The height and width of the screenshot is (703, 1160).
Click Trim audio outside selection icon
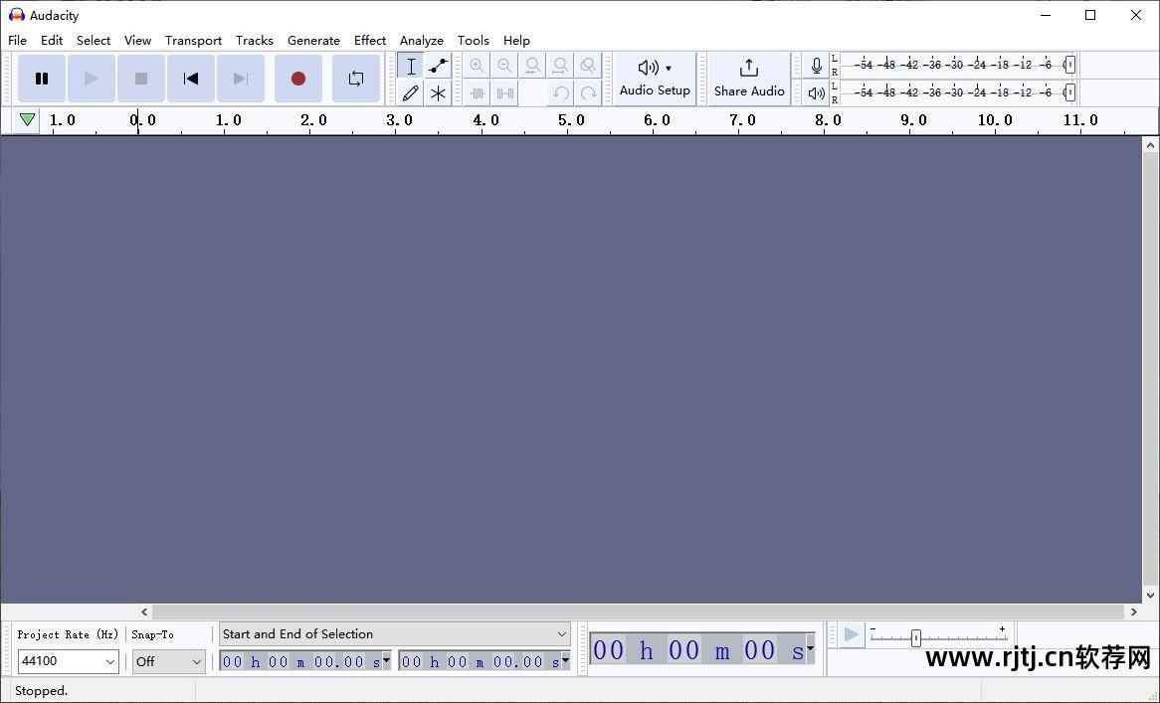pos(478,93)
